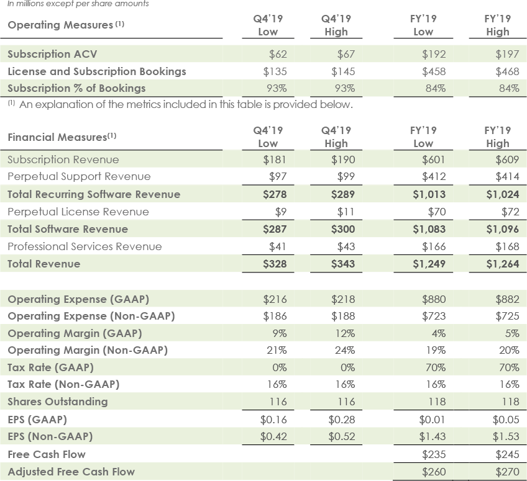The height and width of the screenshot is (481, 527).
Task: Click the $1.53 EPS Non-GAAP value
Action: (505, 436)
